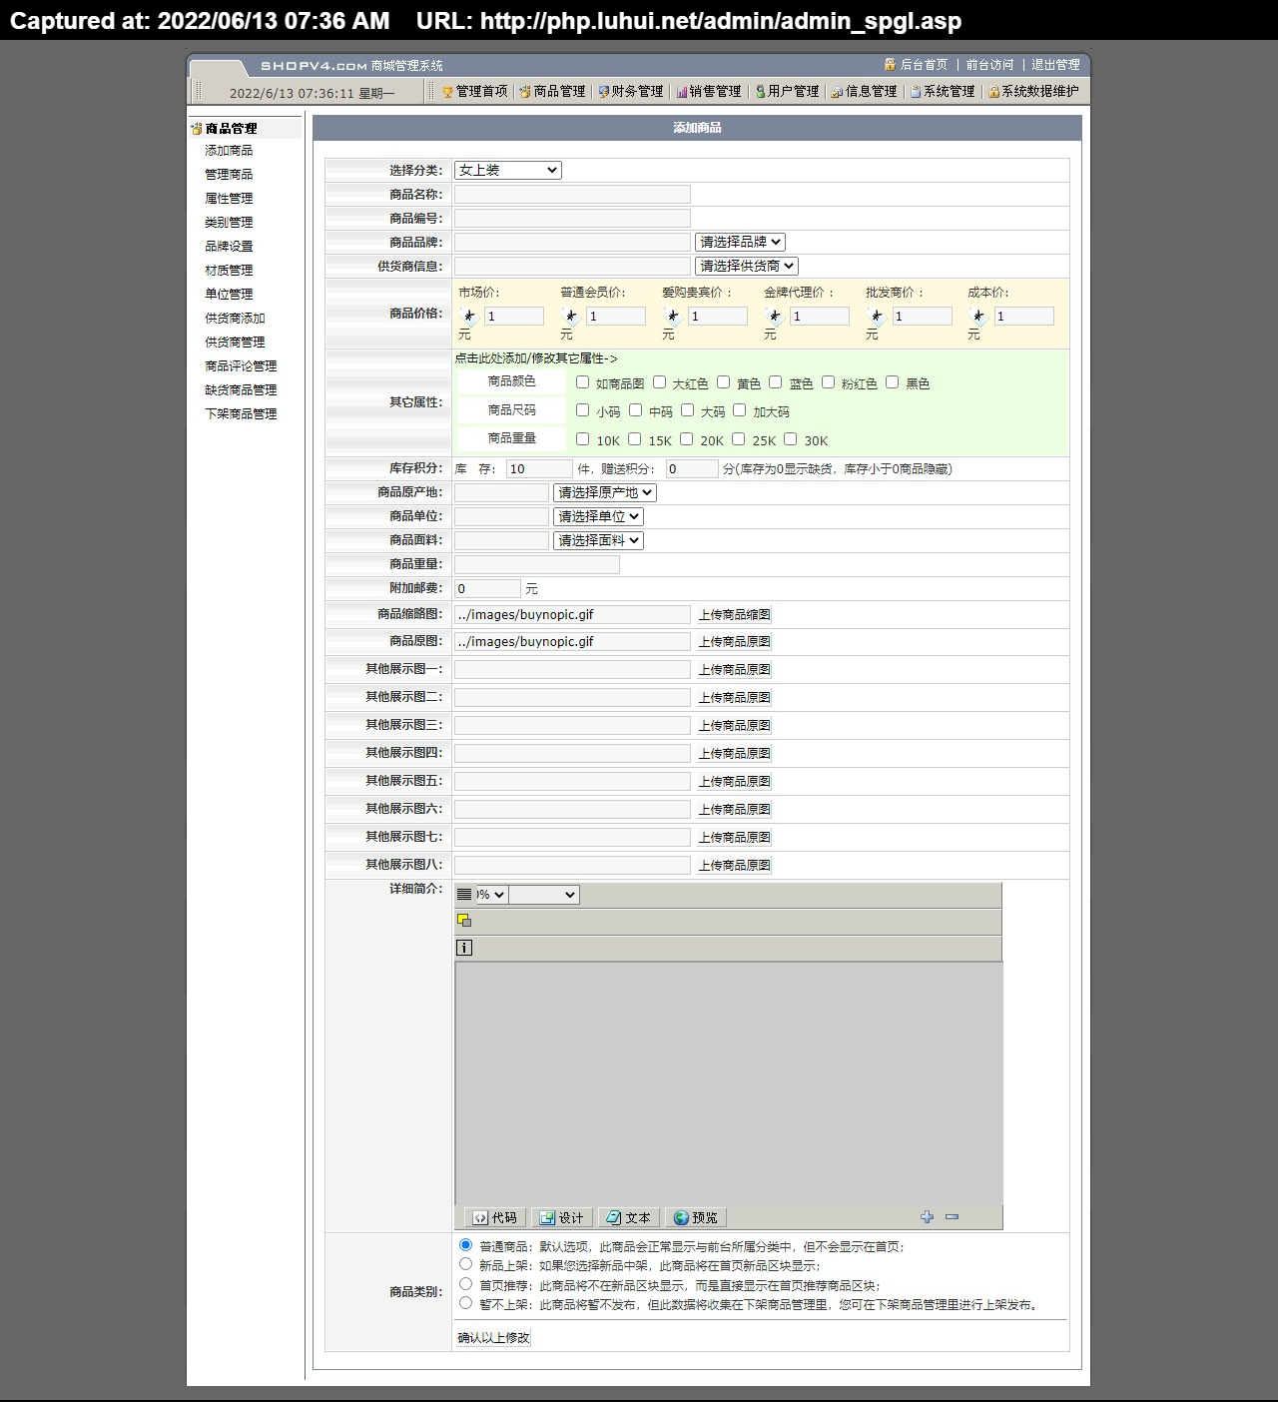
Task: Click the lock icon beside 后台首页
Action: [890, 64]
